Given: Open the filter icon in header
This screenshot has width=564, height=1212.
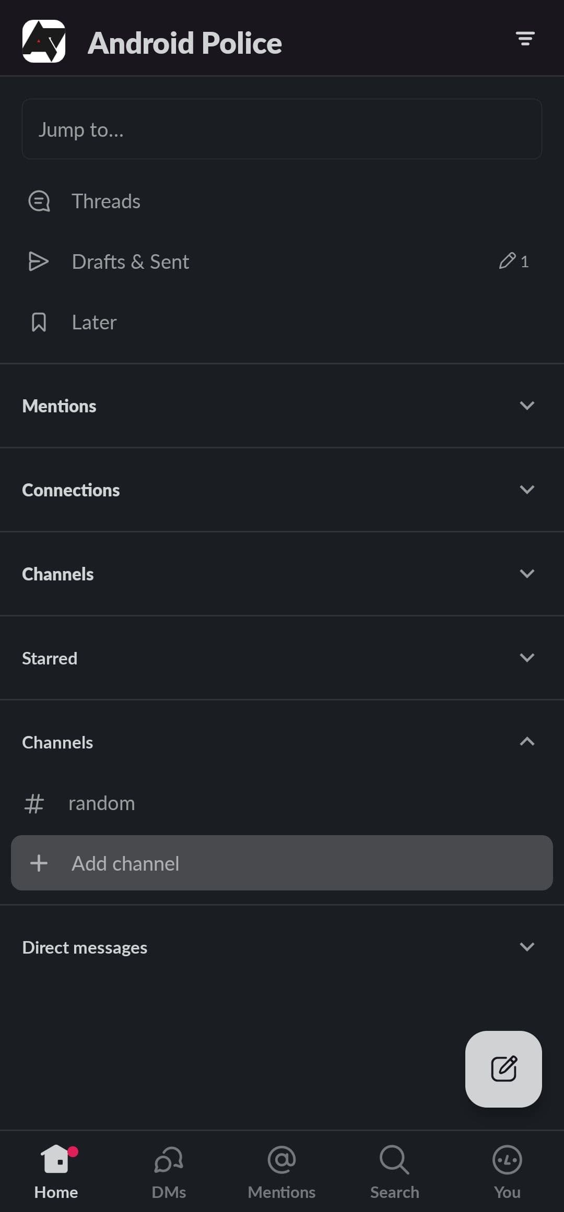Looking at the screenshot, I should tap(525, 39).
